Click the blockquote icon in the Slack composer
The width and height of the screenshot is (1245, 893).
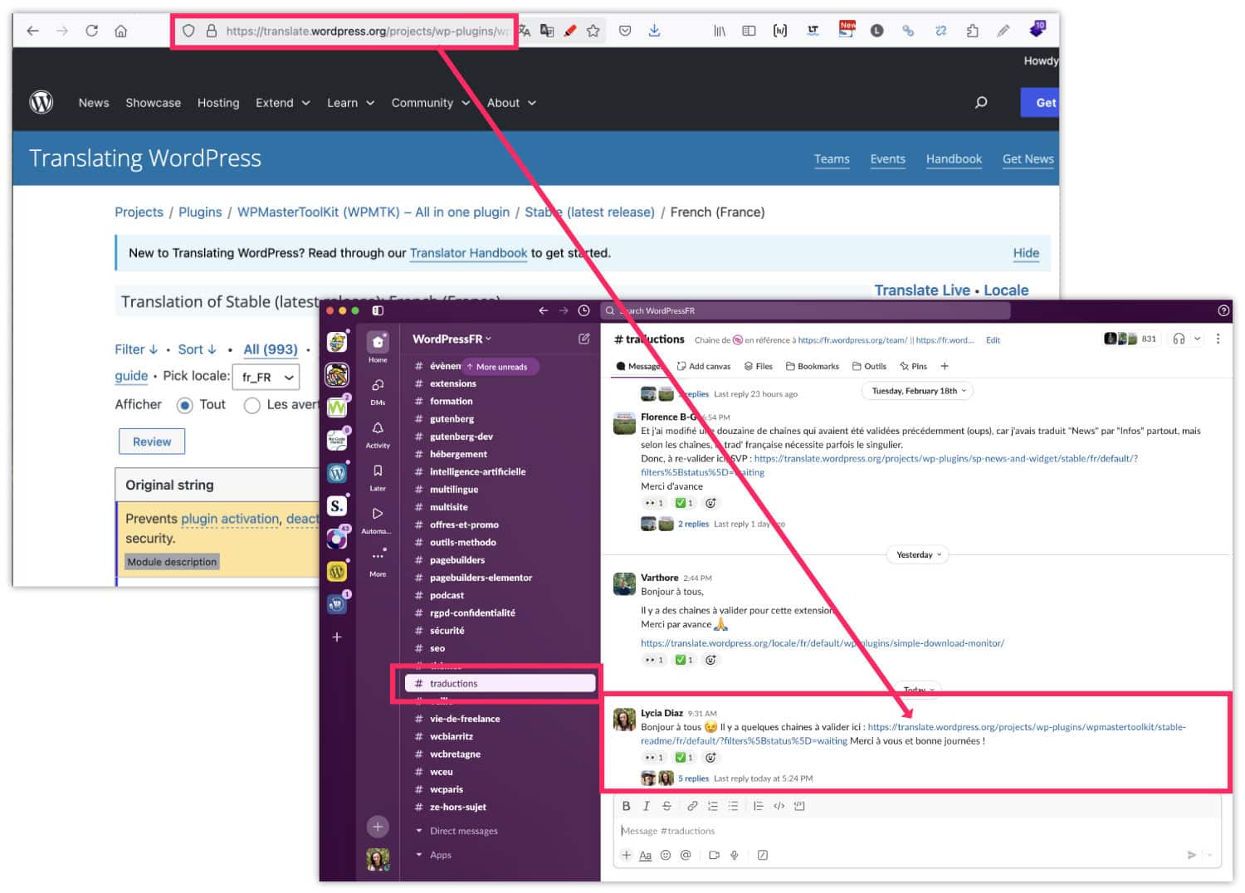[x=759, y=806]
